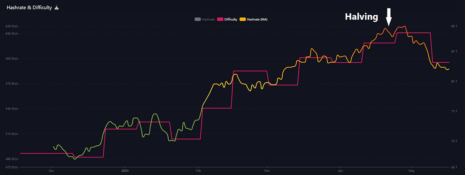Click the '80 T' difficulty axis label
This screenshot has height=175, width=465.
(454, 81)
